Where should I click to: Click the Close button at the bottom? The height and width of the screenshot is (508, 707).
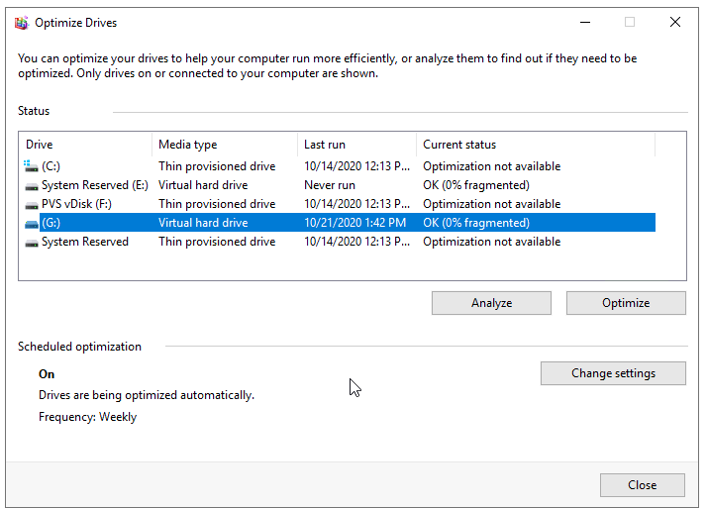[x=643, y=485]
